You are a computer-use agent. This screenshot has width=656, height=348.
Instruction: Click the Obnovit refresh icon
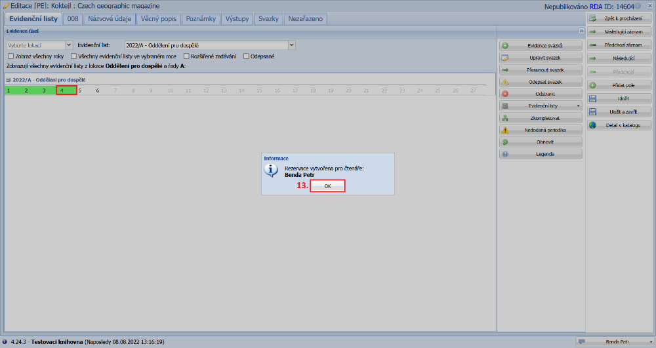(505, 142)
